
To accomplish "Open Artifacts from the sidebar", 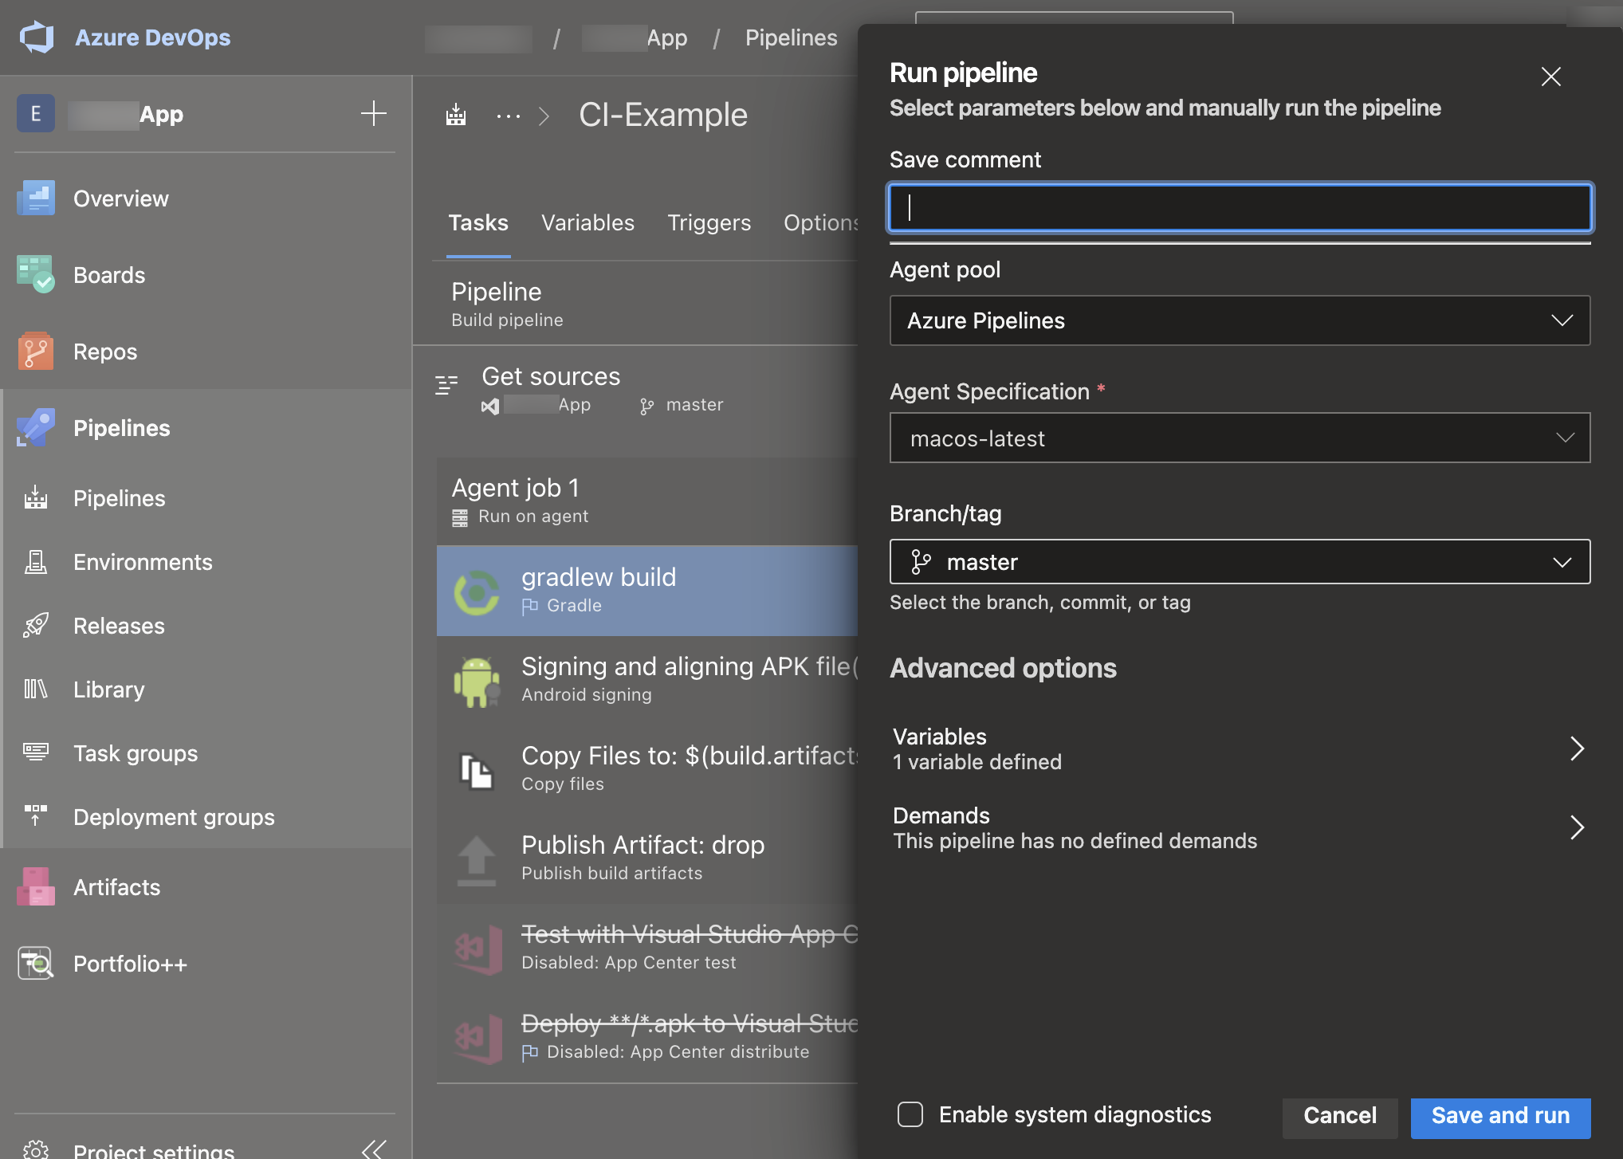I will pyautogui.click(x=116, y=887).
